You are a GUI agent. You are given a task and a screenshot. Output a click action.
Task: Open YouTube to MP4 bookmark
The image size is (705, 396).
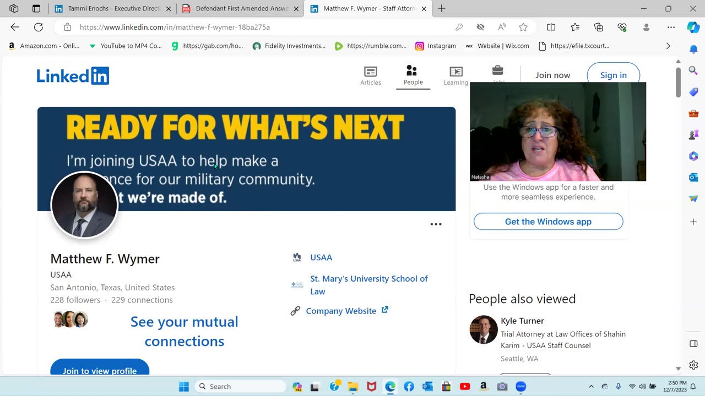125,46
